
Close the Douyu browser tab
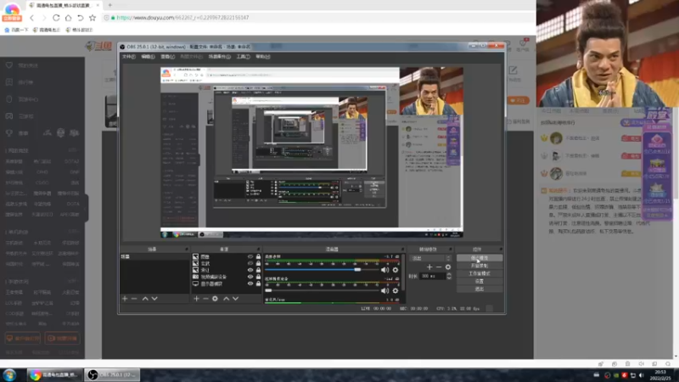click(x=98, y=5)
